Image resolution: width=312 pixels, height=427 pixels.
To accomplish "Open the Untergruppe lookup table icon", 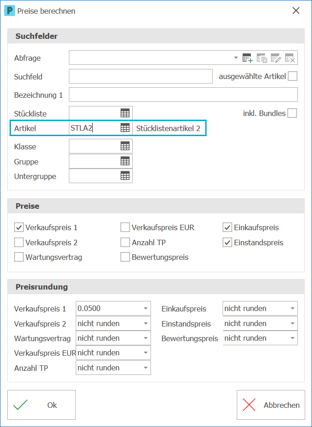I will (125, 176).
